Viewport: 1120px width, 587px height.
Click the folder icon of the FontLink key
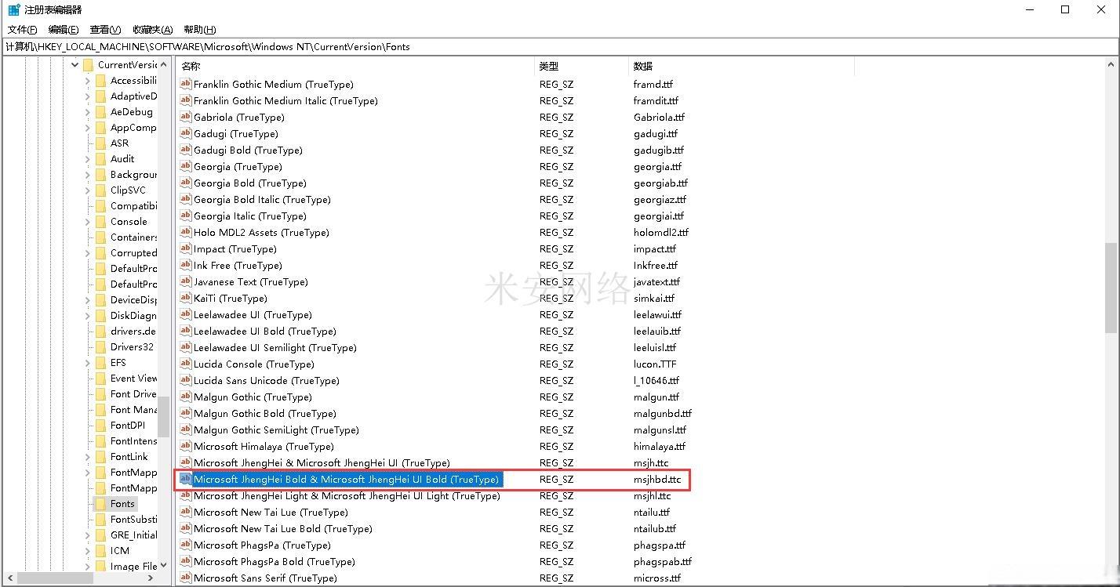[x=100, y=456]
